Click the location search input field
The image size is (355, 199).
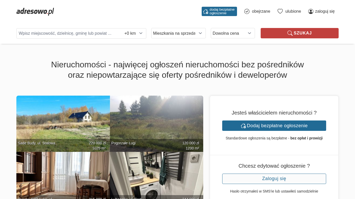click(x=69, y=33)
